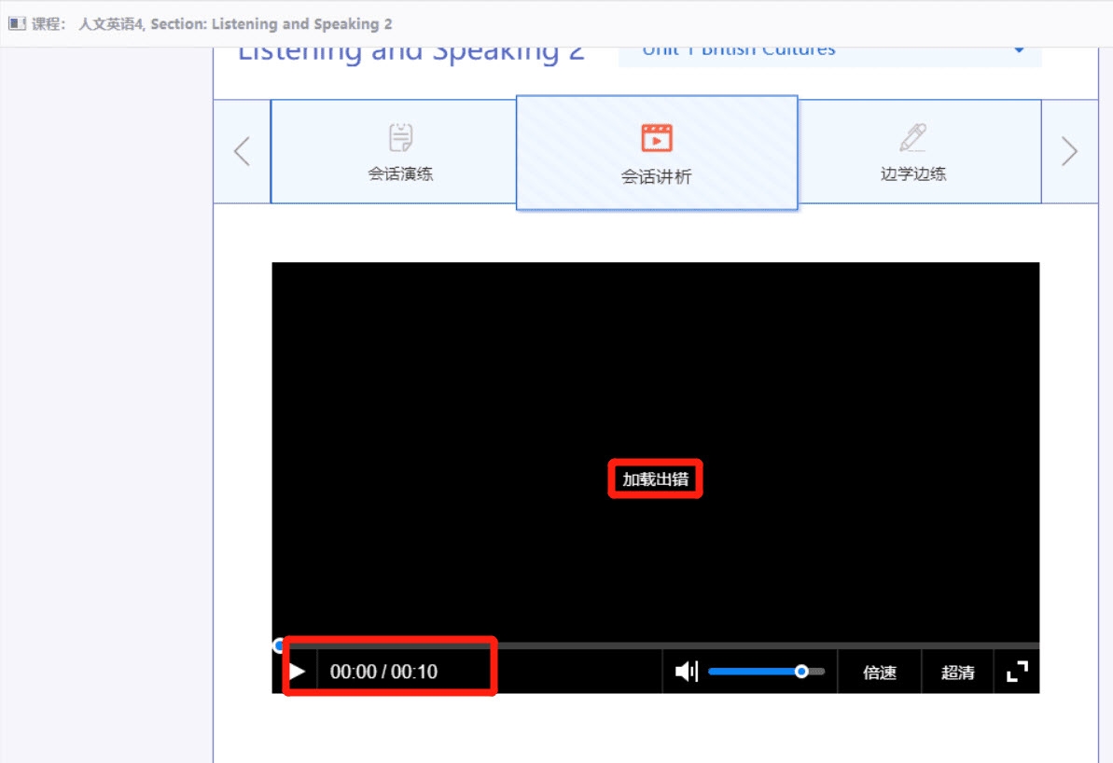Screen dimensions: 1113x763
Task: Open the 倍速 playback speed menu
Action: 879,673
